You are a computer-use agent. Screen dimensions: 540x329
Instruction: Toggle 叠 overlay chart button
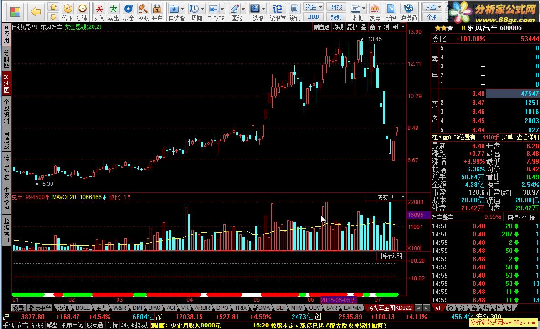[364, 27]
